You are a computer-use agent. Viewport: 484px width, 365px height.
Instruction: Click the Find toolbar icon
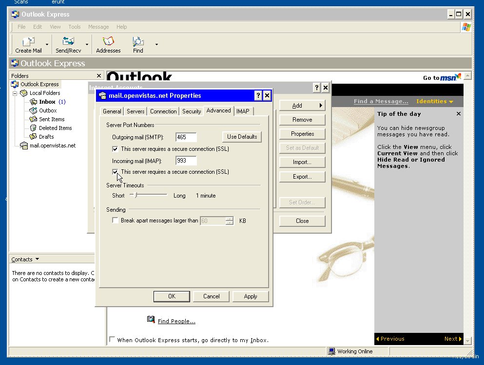138,41
